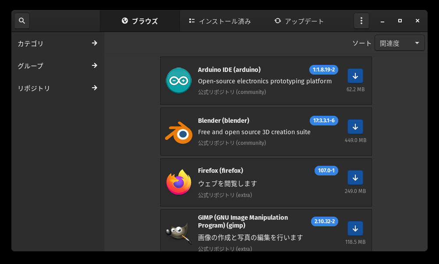Open the リポジトリ sidebar row
Image resolution: width=439 pixels, height=264 pixels.
[58, 88]
